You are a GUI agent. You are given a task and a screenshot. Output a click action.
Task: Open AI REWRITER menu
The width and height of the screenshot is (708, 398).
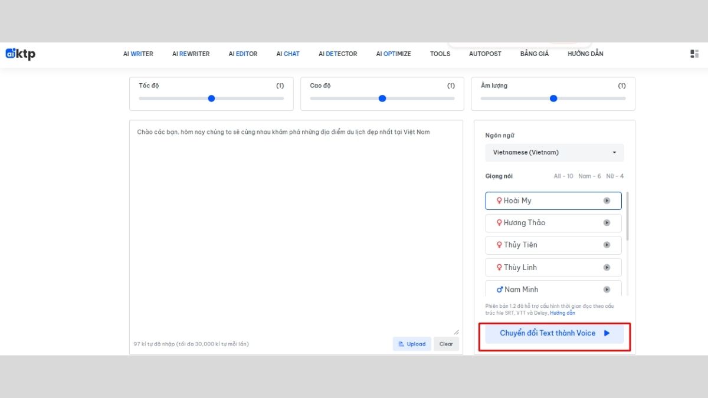191,54
